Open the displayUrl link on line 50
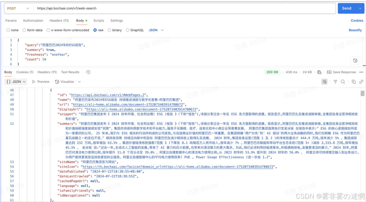 [141, 109]
